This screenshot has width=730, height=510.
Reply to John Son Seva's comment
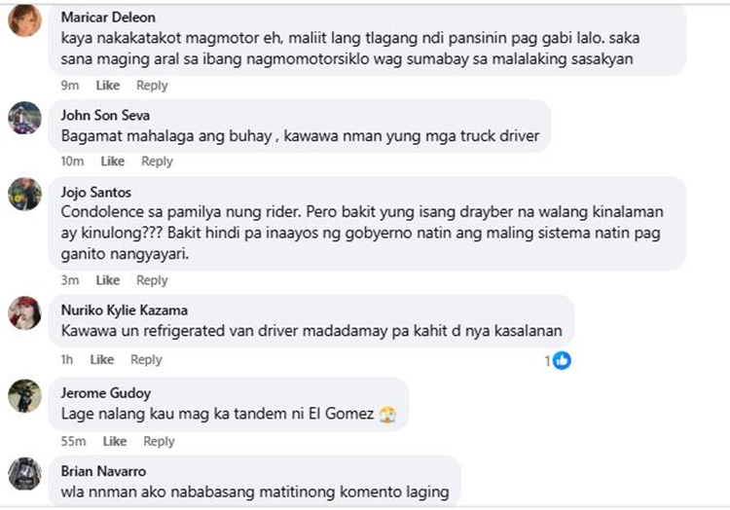click(x=157, y=161)
